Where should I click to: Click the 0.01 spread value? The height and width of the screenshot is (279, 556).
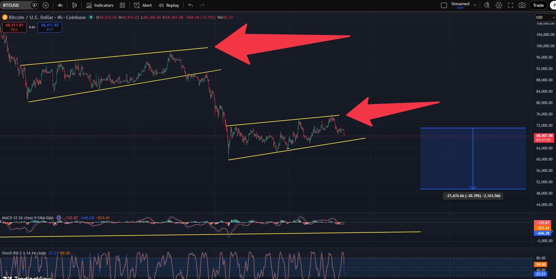pyautogui.click(x=32, y=27)
